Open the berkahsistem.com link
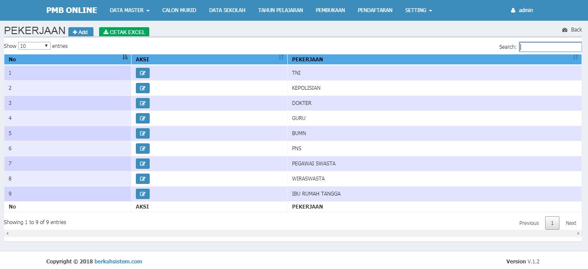The height and width of the screenshot is (269, 588). click(x=118, y=261)
